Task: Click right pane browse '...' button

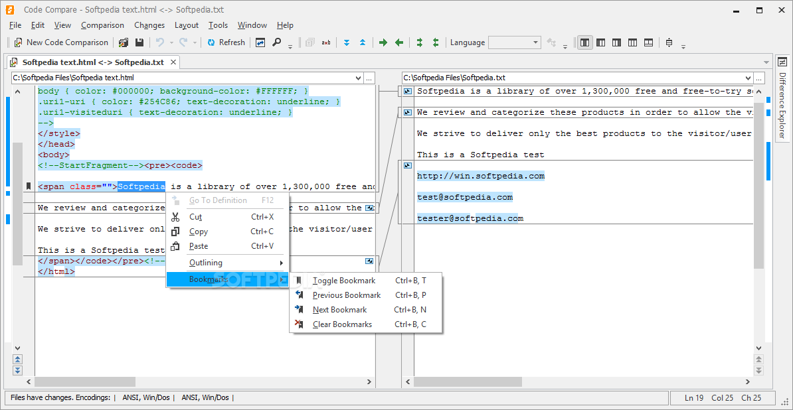Action: (759, 78)
